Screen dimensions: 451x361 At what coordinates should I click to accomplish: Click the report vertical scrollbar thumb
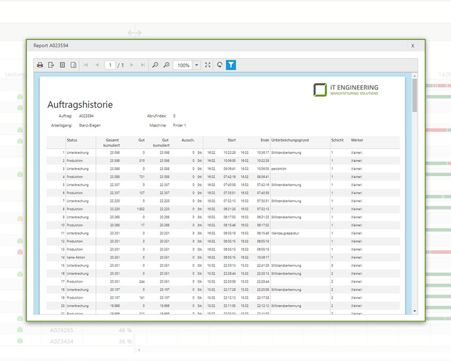pos(415,96)
